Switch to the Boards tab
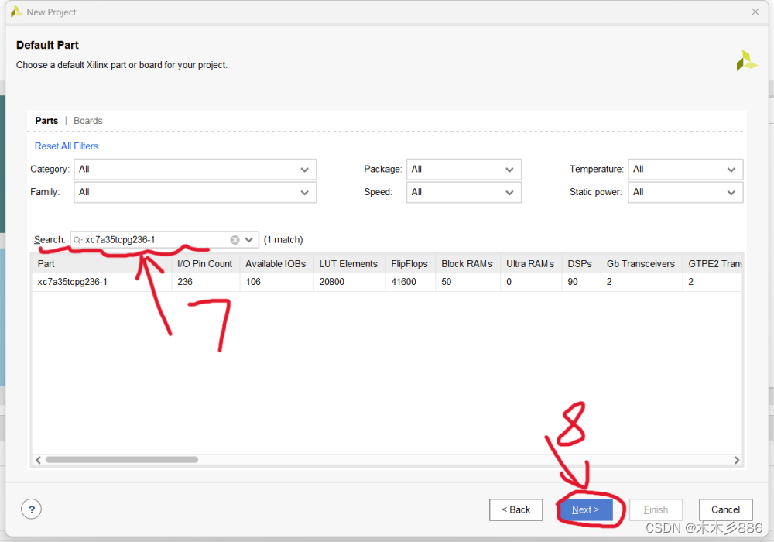The height and width of the screenshot is (542, 774). point(88,121)
